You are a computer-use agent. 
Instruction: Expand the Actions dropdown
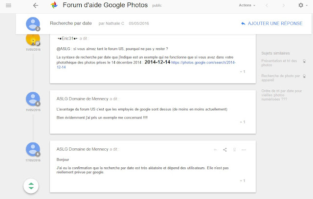247,5
